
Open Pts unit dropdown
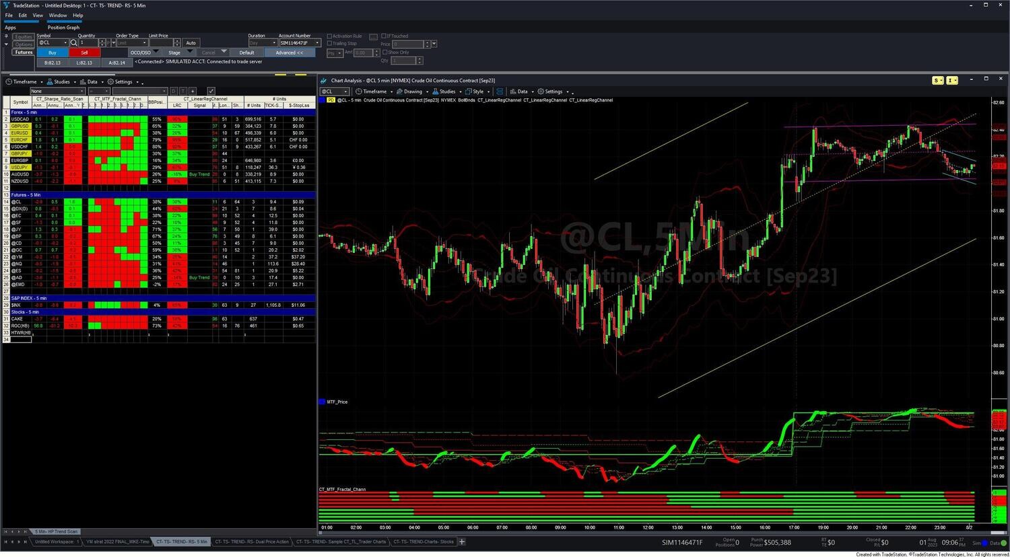pyautogui.click(x=339, y=52)
